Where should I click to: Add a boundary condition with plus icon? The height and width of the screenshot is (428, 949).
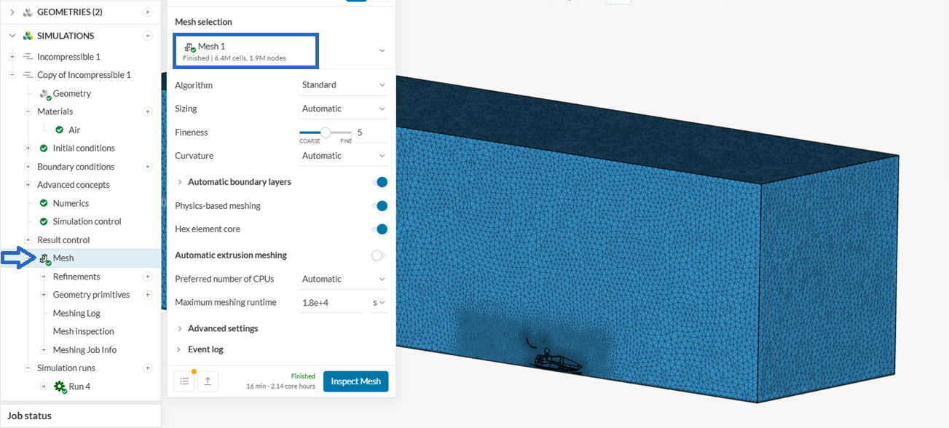point(148,167)
